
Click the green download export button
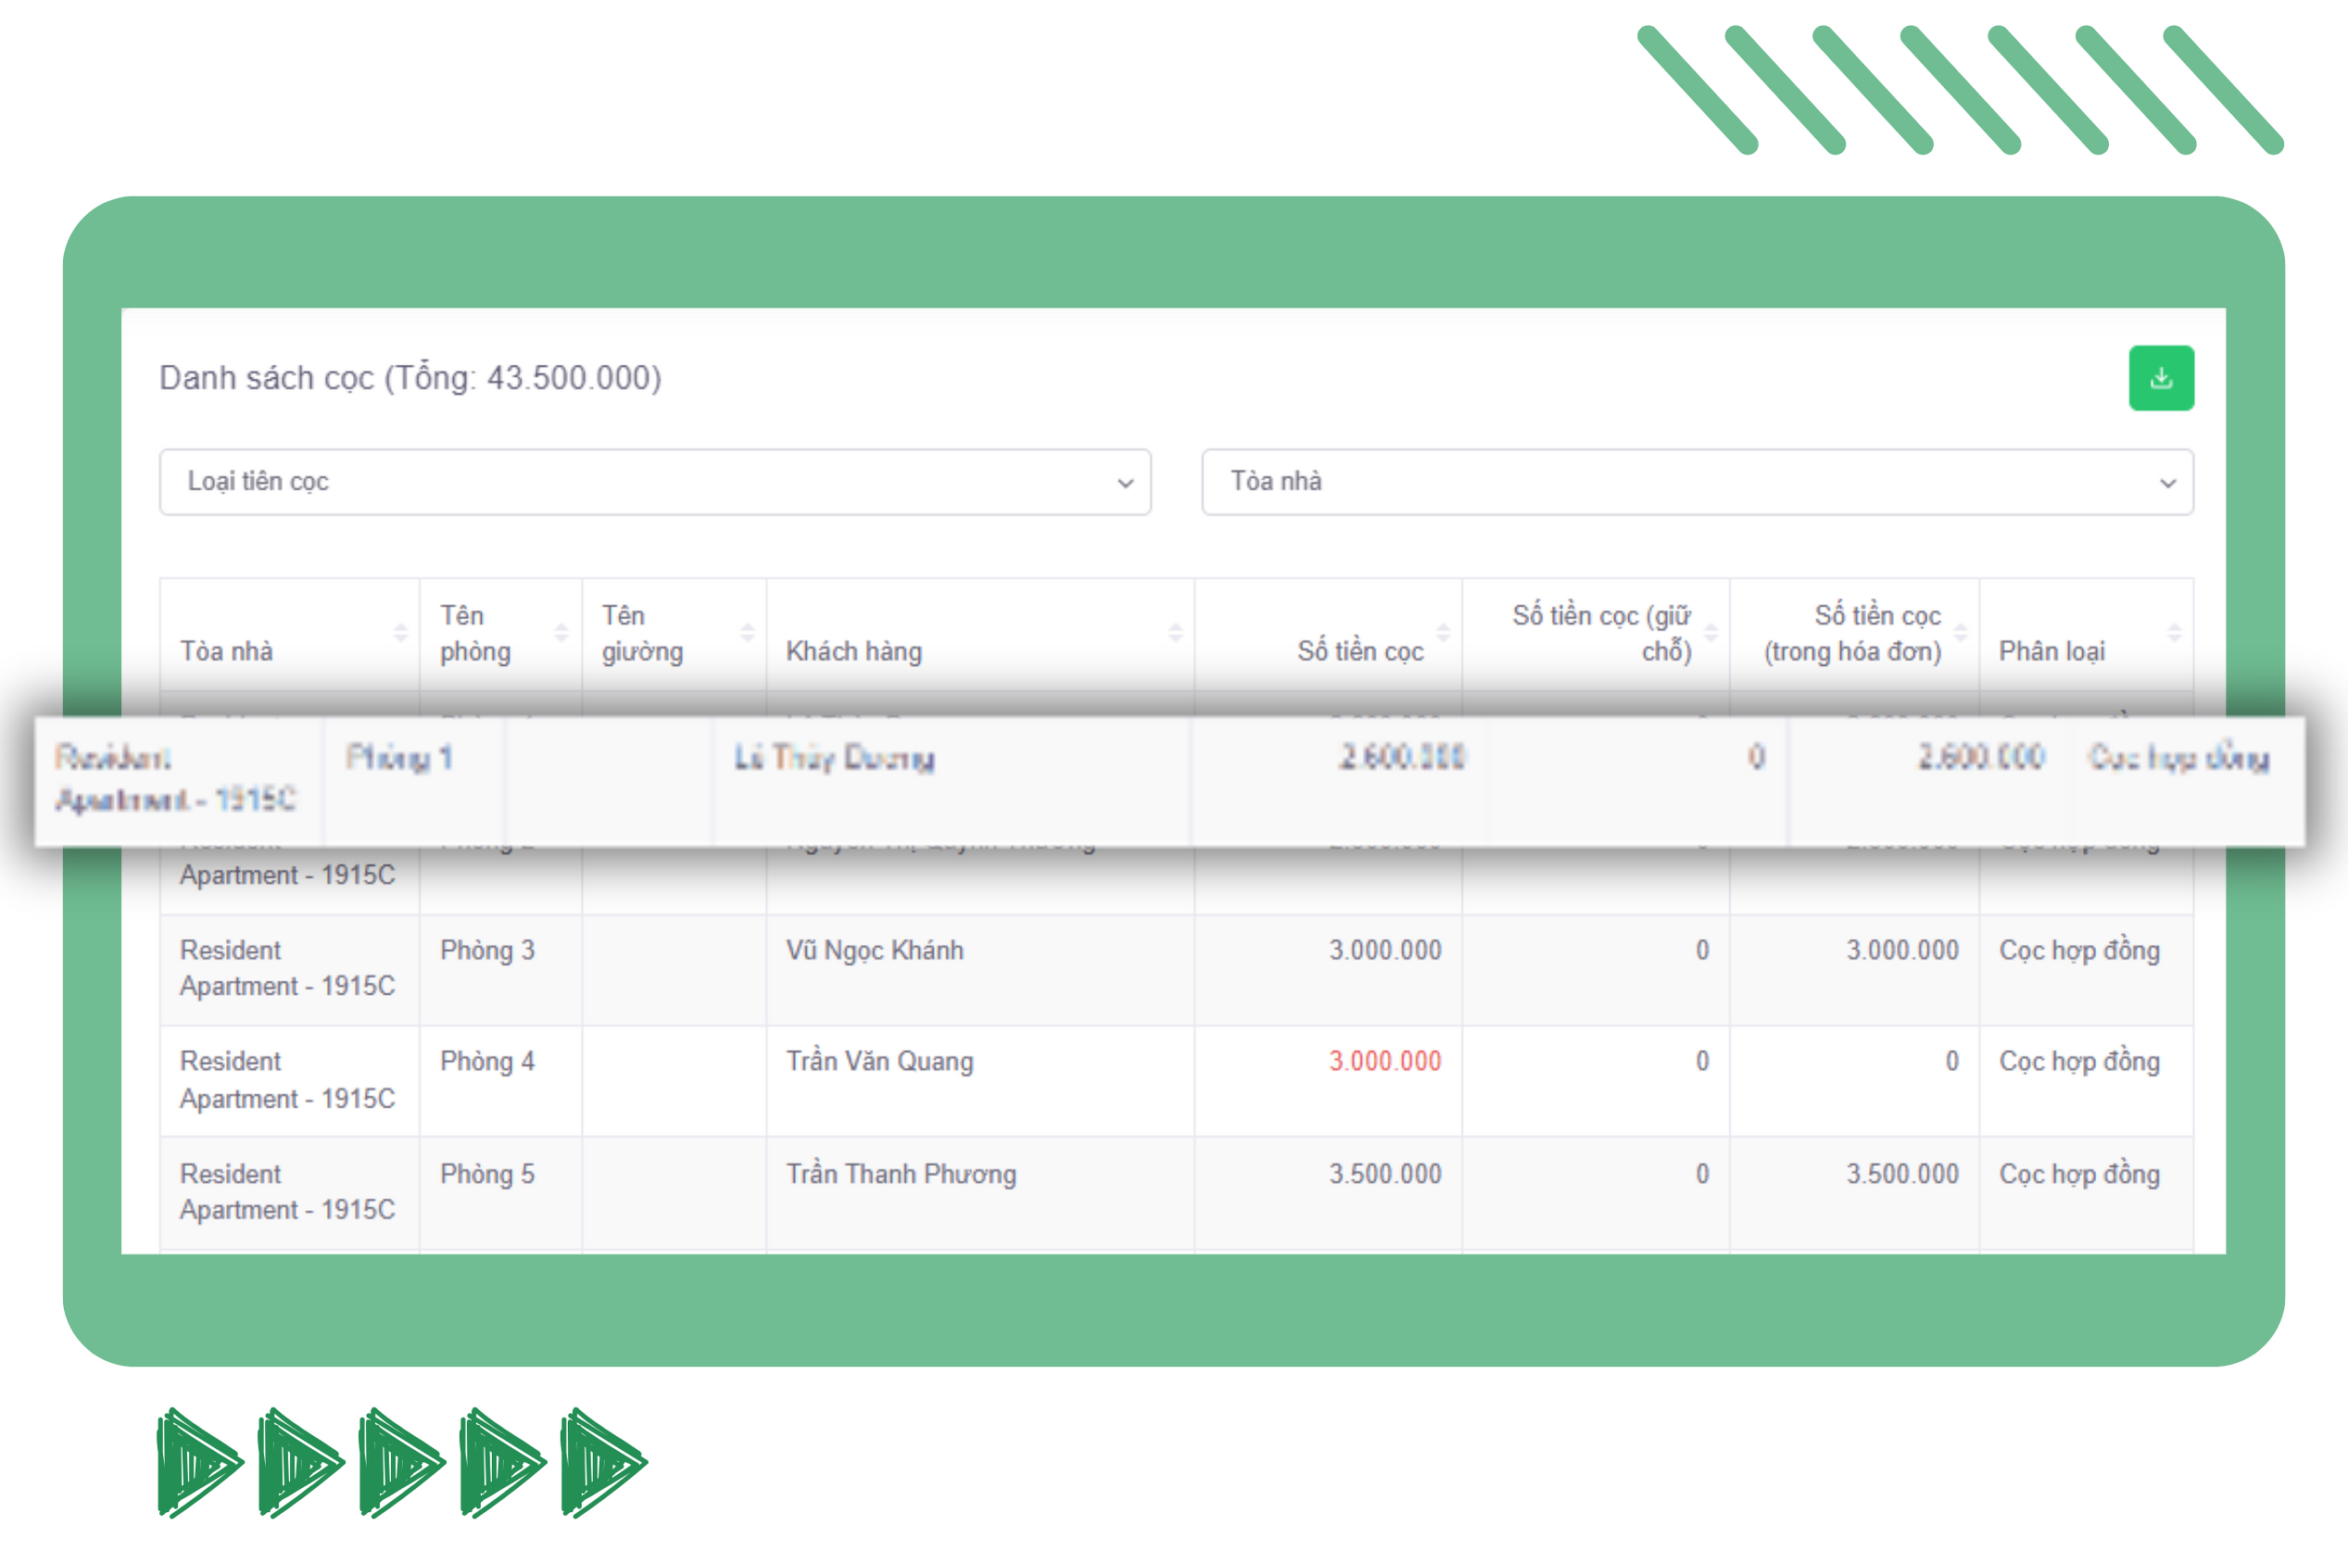[x=2161, y=378]
